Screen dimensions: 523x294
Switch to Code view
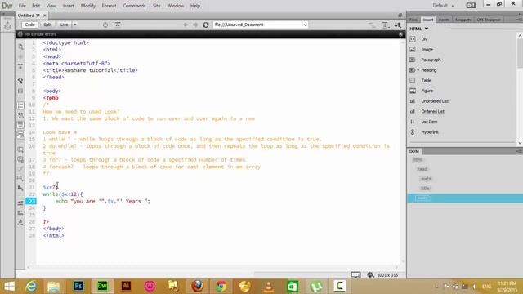(29, 24)
